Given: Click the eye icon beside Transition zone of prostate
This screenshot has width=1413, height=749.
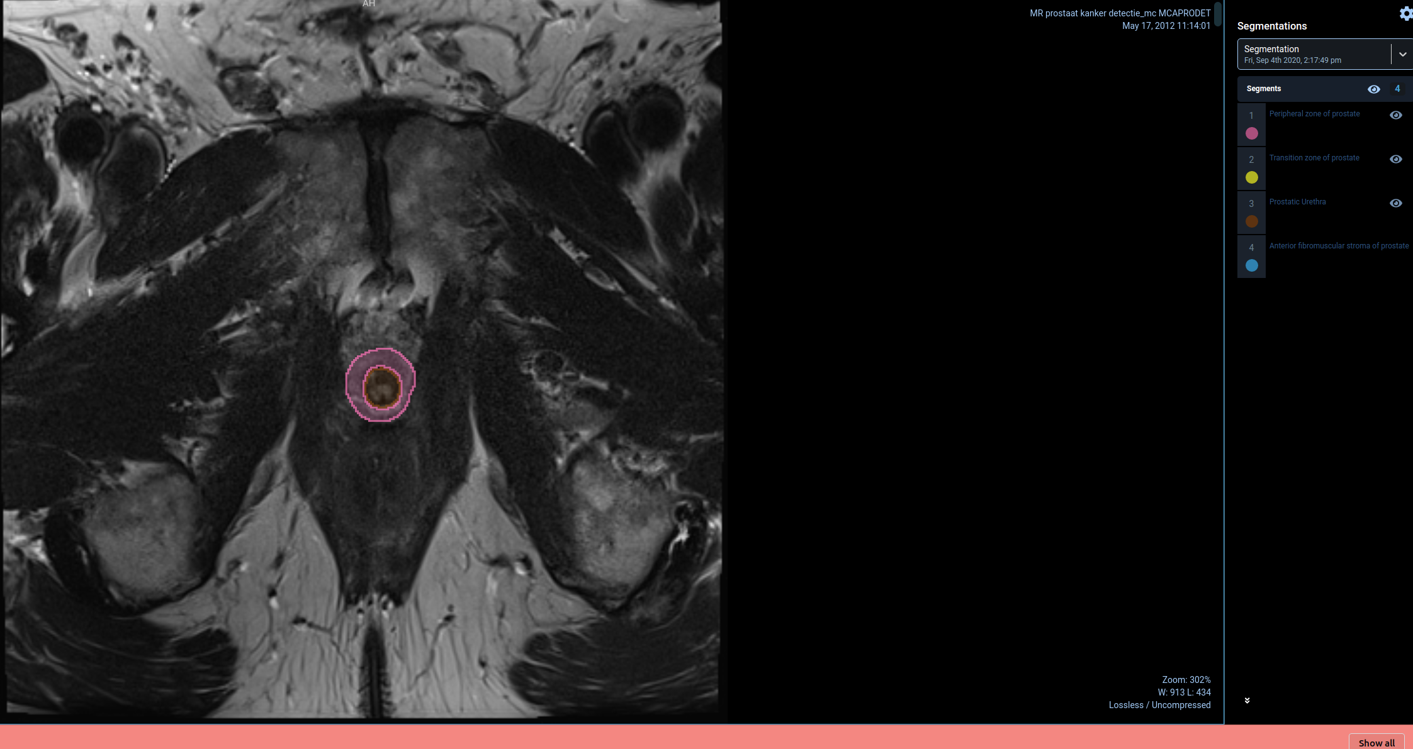Looking at the screenshot, I should point(1396,159).
